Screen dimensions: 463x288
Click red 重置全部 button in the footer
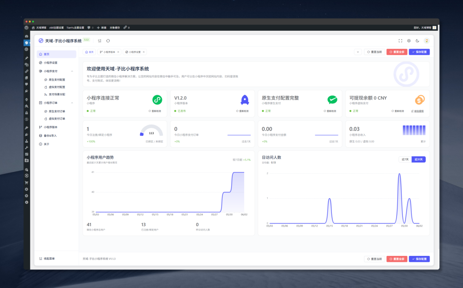tap(397, 259)
